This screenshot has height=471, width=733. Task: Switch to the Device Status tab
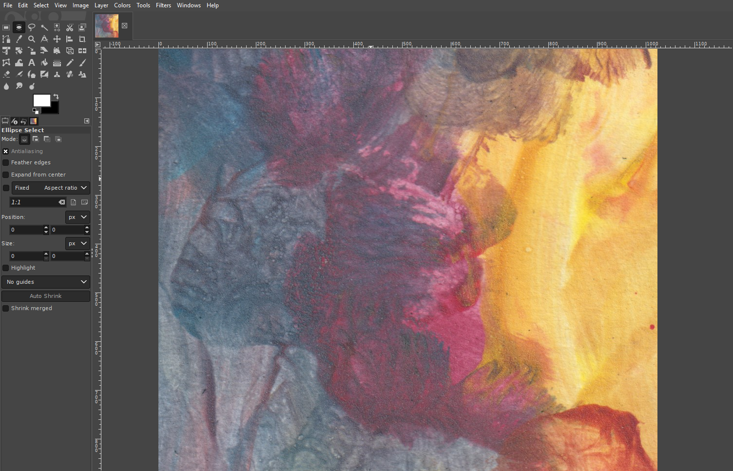tap(14, 121)
